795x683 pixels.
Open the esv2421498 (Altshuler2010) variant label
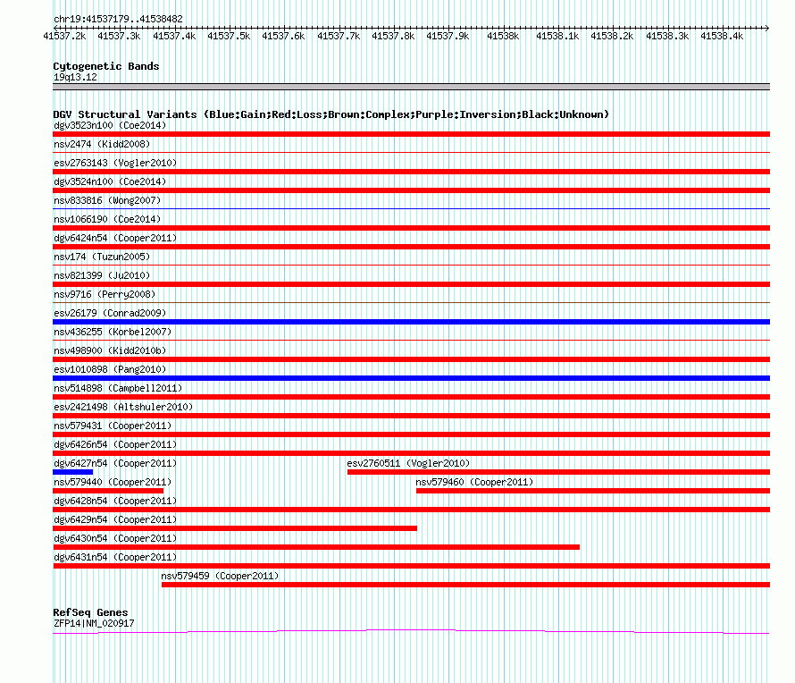pos(123,407)
